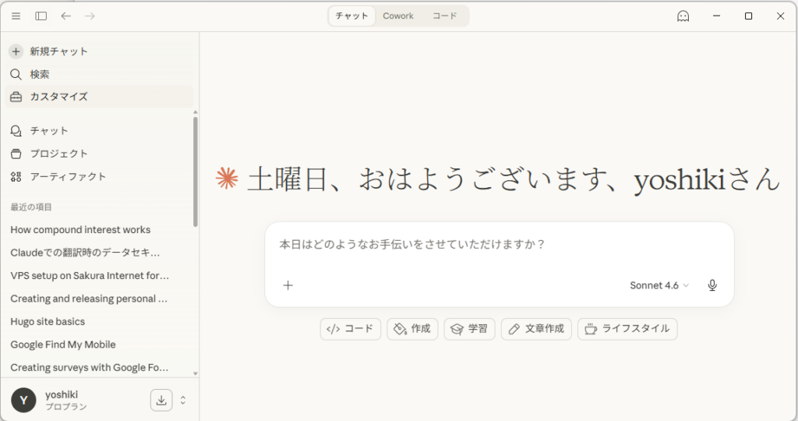Click the plus attachment icon in prompt box
The image size is (798, 421).
(x=288, y=285)
